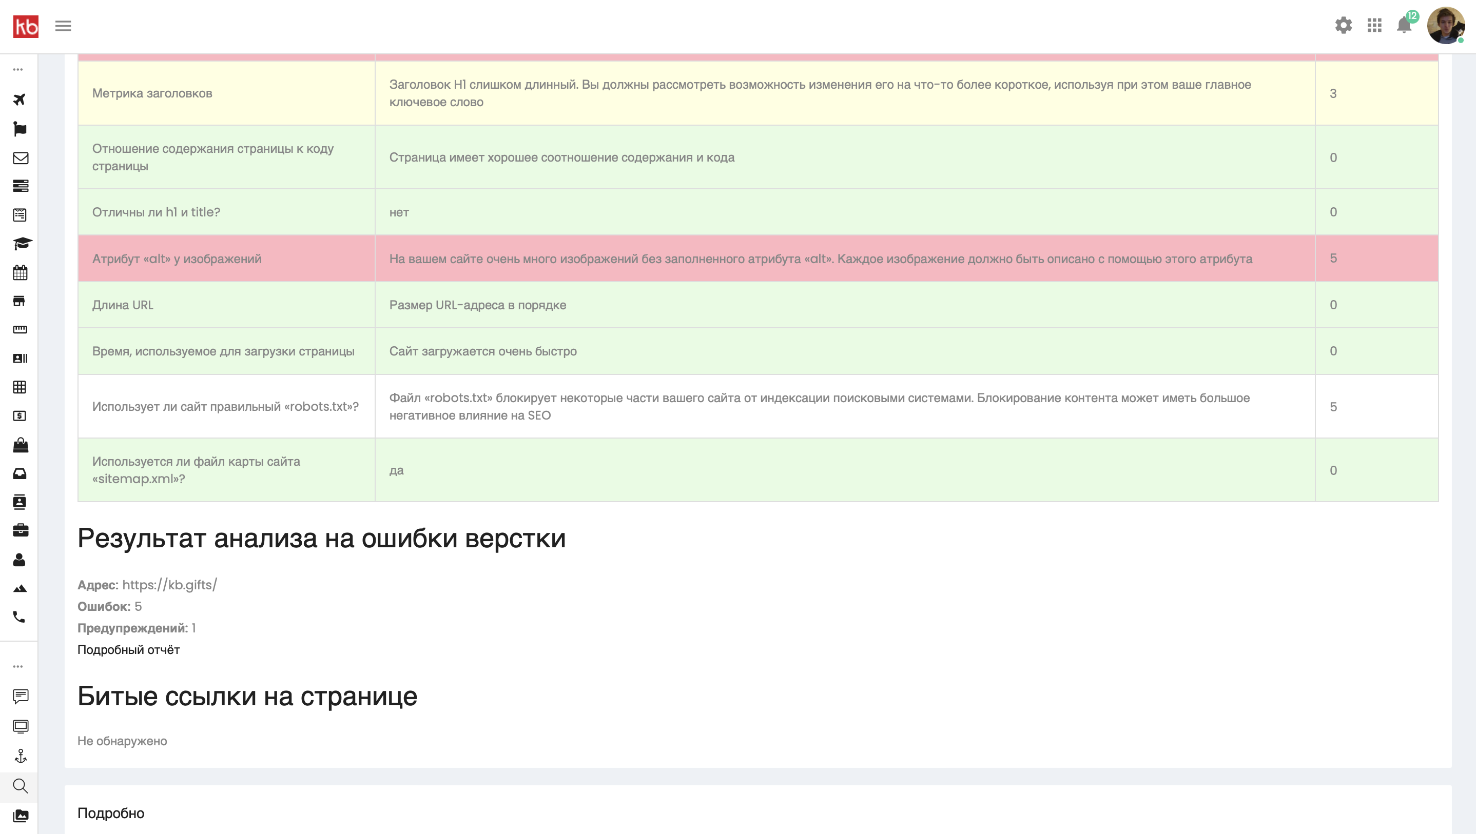
Task: Open the server stack icon in sidebar
Action: (21, 186)
